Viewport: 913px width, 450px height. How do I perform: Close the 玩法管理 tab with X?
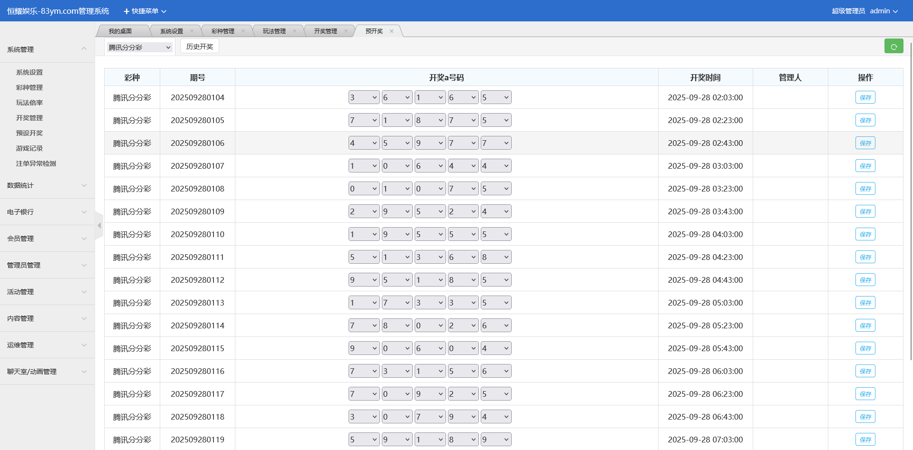point(294,31)
